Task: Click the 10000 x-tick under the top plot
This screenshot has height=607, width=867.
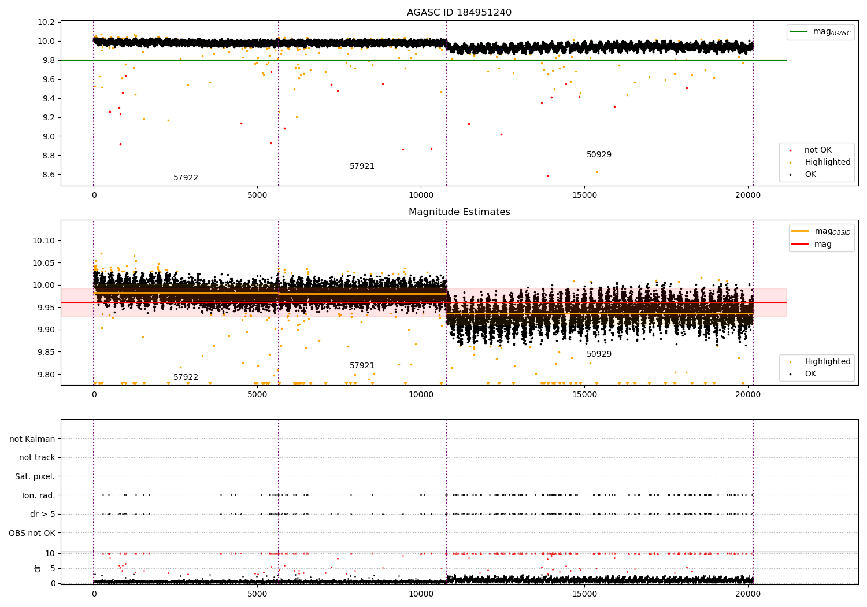Action: [x=421, y=195]
